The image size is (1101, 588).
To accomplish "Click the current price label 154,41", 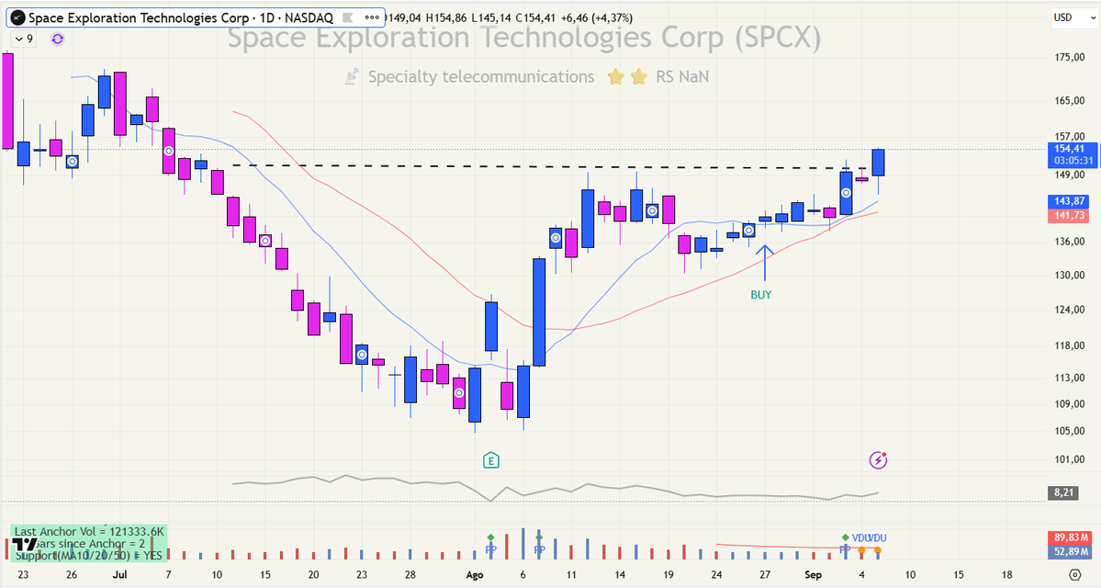I will click(1070, 149).
